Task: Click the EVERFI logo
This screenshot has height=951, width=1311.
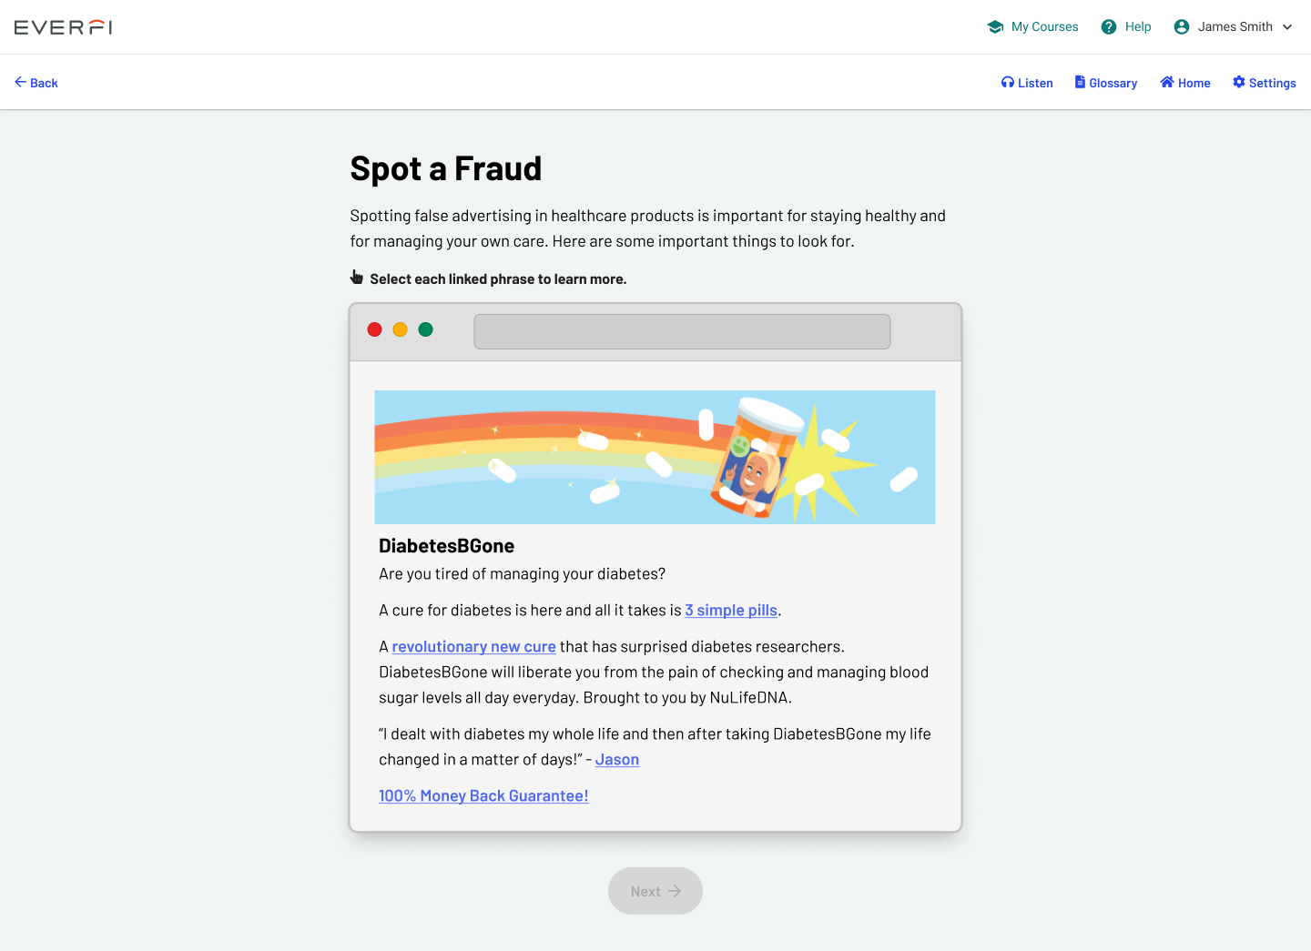Action: (64, 27)
